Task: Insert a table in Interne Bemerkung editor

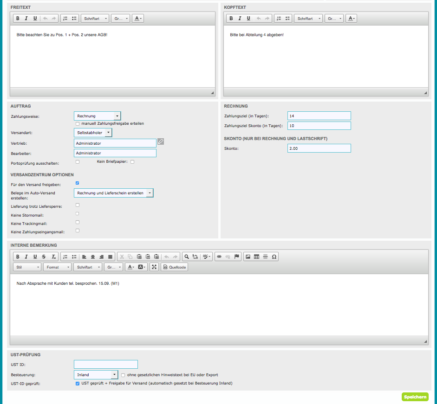Action: [x=256, y=257]
